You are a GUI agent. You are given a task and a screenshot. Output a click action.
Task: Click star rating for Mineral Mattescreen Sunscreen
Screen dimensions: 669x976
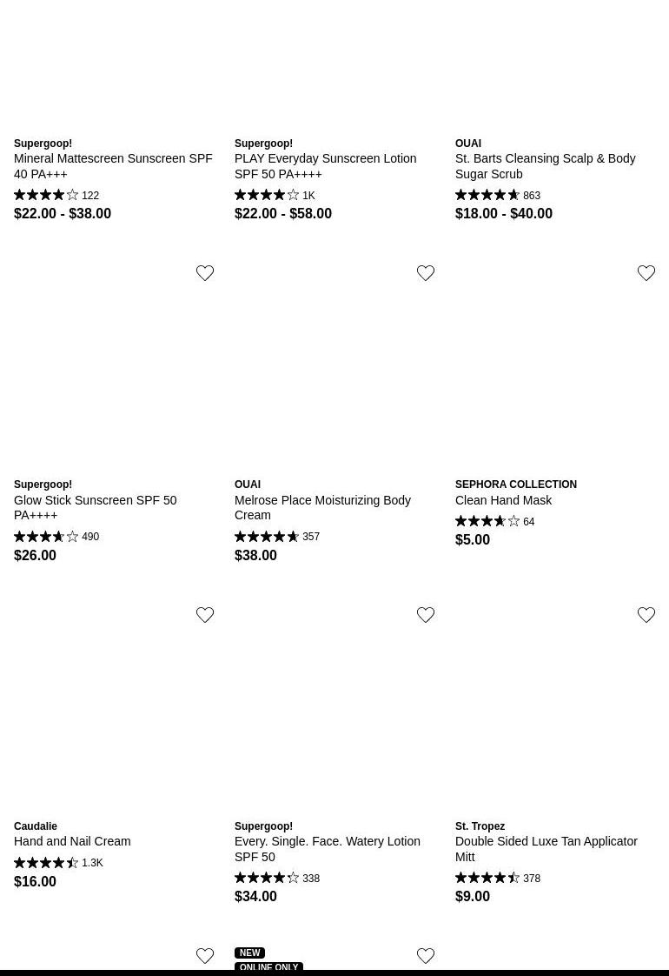click(x=46, y=196)
